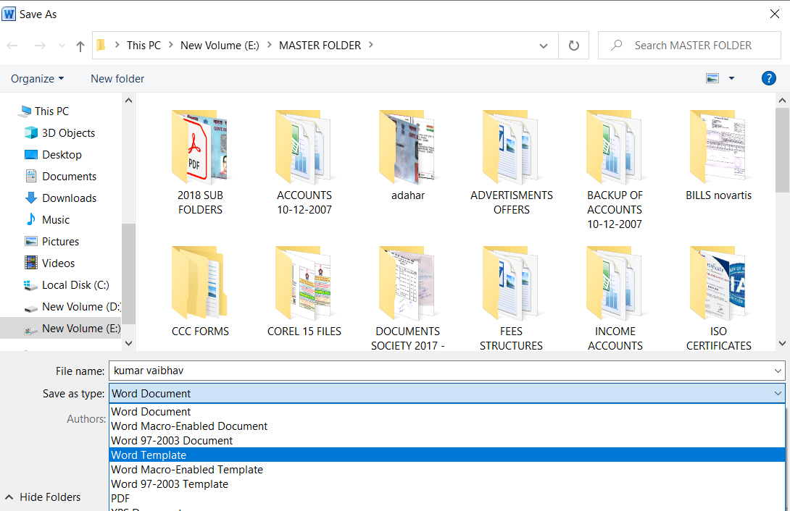This screenshot has width=790, height=511.
Task: Open the Help question mark
Action: click(768, 78)
